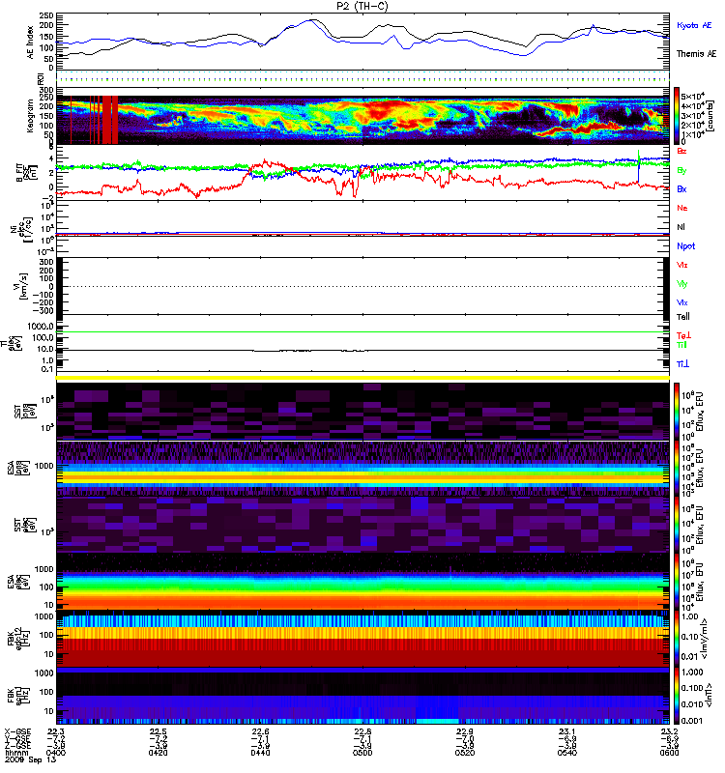Image resolution: width=725 pixels, height=773 pixels.
Task: Click the FBK <|nT|> color bar
Action: [677, 695]
